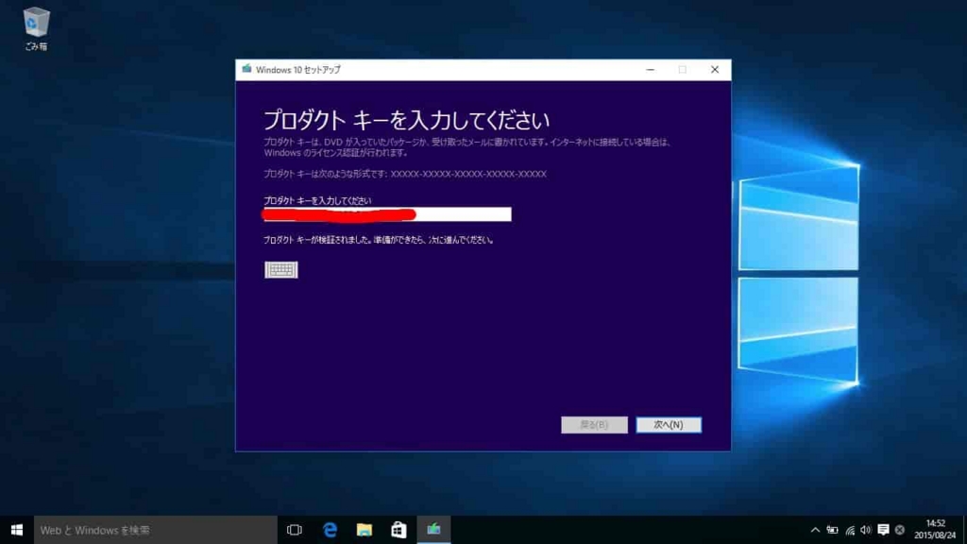Image resolution: width=967 pixels, height=544 pixels.
Task: Click the プロダクト キーを入力してください heading
Action: tap(406, 120)
